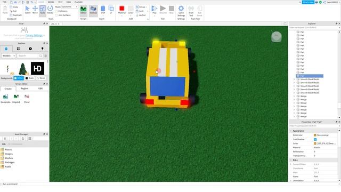Click the Lock tool

click(140, 11)
